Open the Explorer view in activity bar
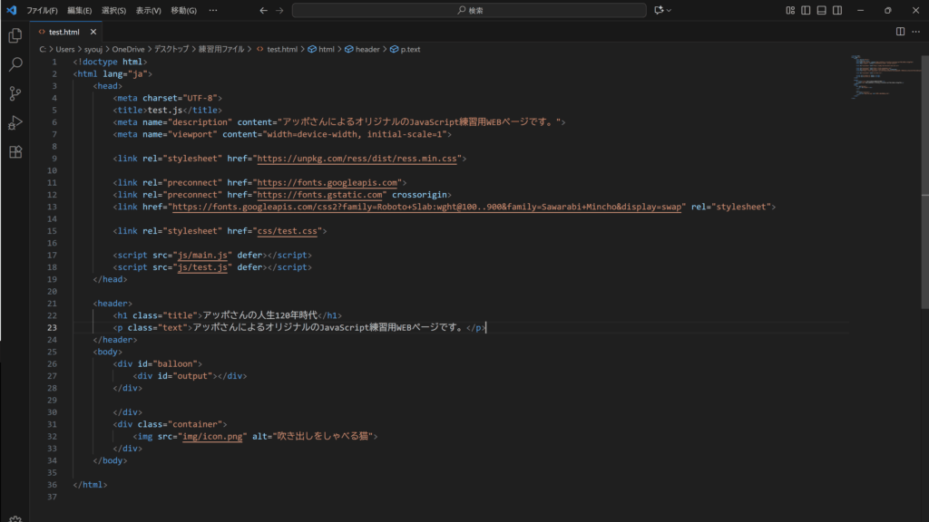This screenshot has width=929, height=522. pyautogui.click(x=15, y=36)
